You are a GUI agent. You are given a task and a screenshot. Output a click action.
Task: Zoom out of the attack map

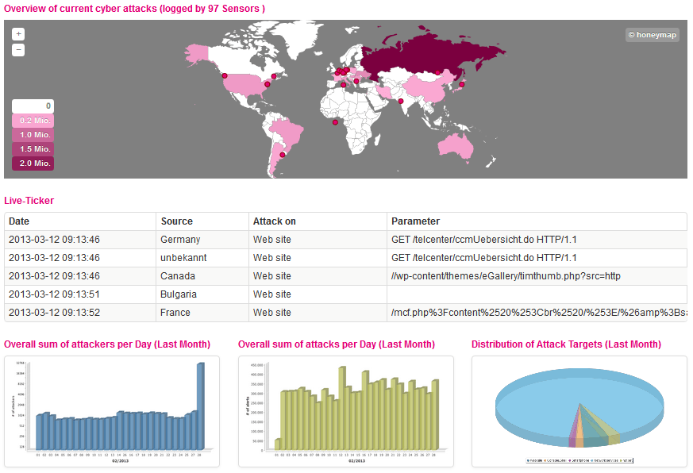[18, 50]
